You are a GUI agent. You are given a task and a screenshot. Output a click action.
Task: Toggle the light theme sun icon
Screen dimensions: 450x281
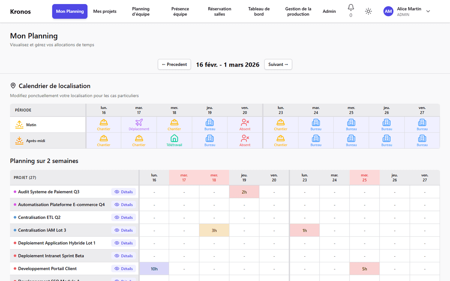pos(368,11)
